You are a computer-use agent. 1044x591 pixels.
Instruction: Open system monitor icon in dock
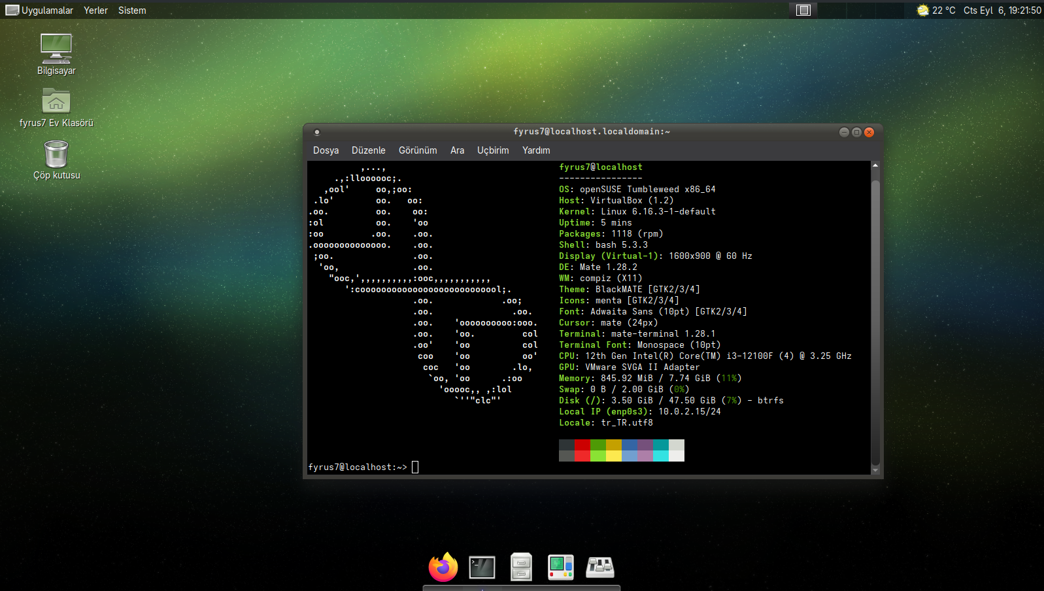pyautogui.click(x=561, y=567)
